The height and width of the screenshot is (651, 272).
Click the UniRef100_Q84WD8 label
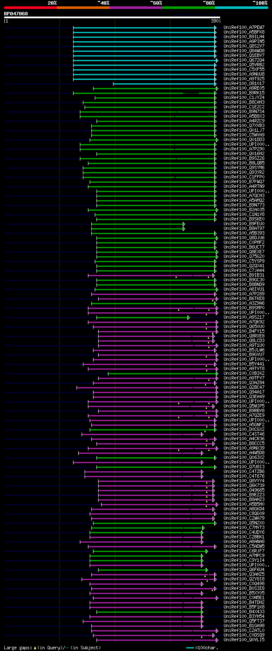click(x=244, y=51)
